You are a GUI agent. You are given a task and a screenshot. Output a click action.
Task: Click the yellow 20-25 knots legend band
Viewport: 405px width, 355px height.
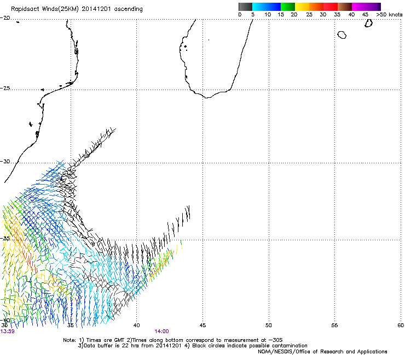(302, 7)
